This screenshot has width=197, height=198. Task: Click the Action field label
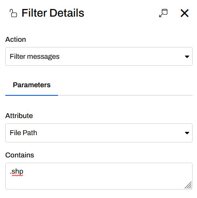[x=15, y=39]
